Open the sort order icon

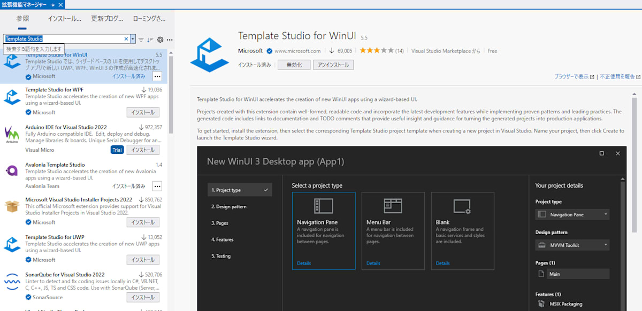(150, 40)
